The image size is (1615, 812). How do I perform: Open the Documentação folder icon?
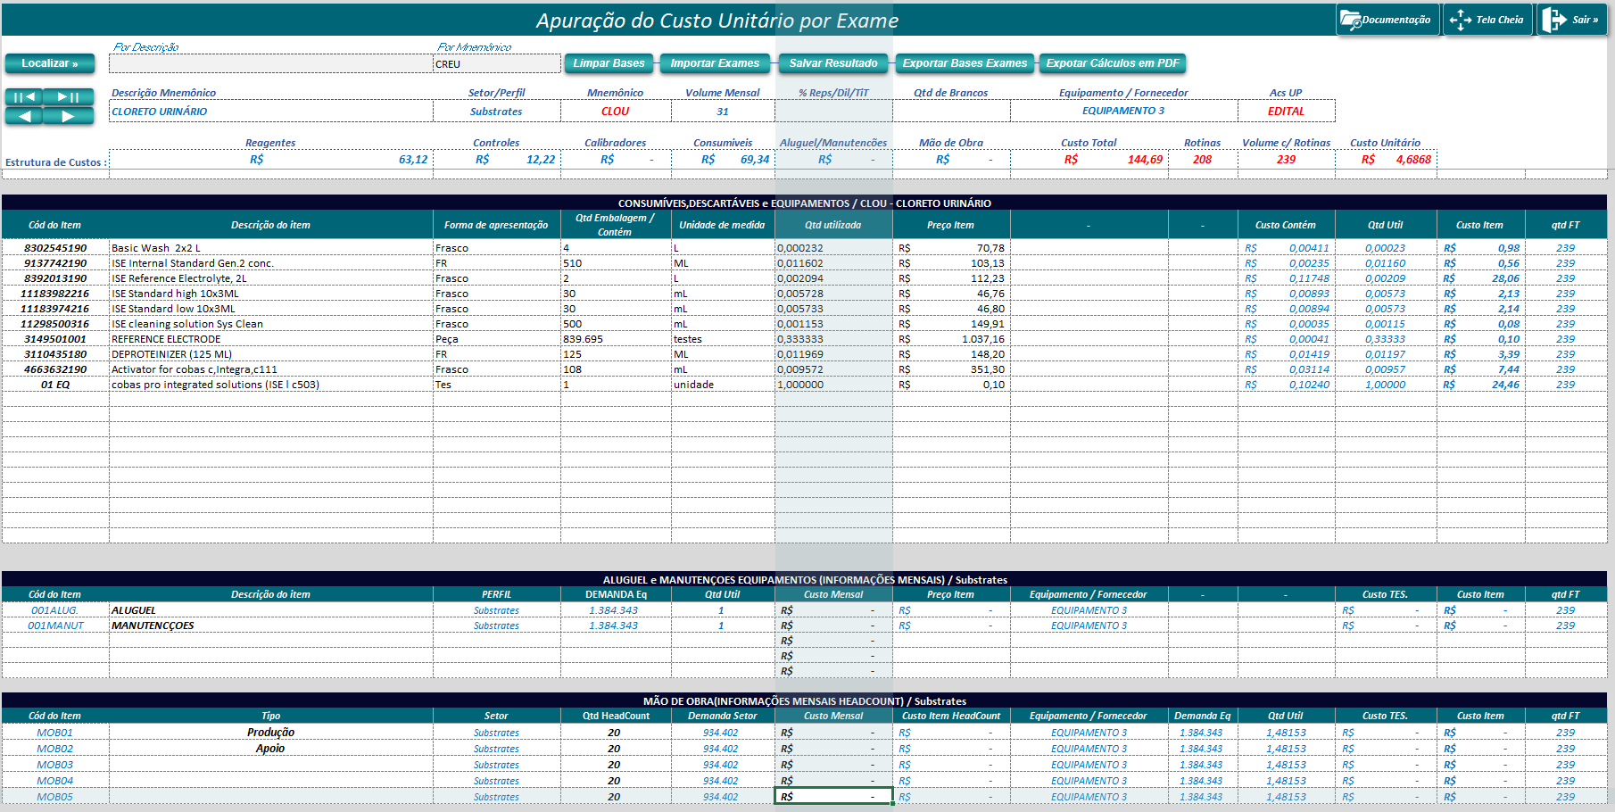click(1350, 20)
